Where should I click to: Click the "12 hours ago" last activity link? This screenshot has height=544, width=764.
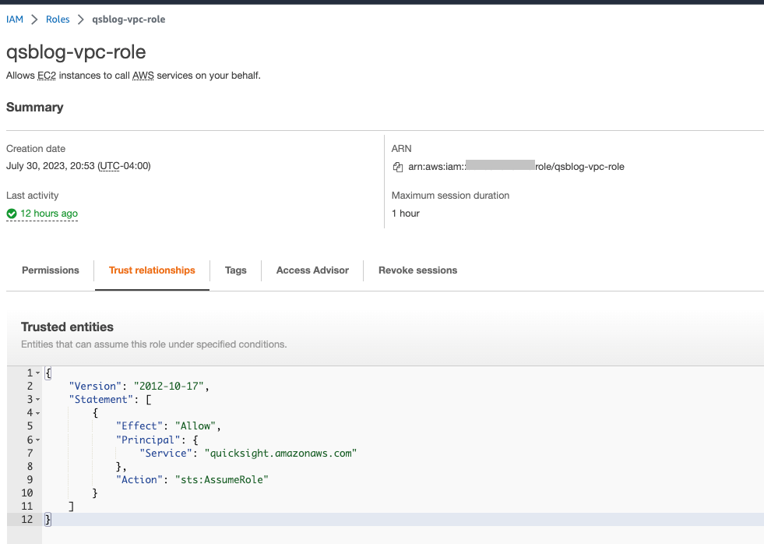tap(48, 214)
